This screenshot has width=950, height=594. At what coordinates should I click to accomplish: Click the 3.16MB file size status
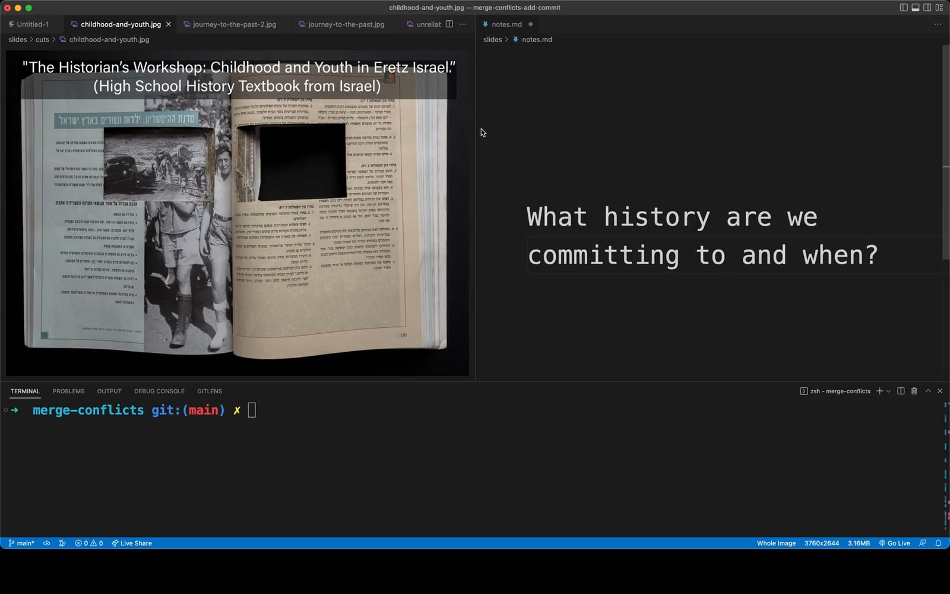859,543
